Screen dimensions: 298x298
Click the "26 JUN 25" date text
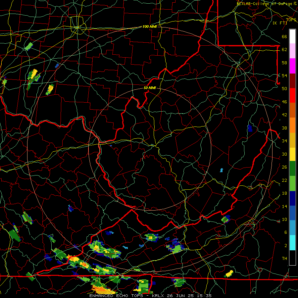pyautogui.click(x=180, y=296)
